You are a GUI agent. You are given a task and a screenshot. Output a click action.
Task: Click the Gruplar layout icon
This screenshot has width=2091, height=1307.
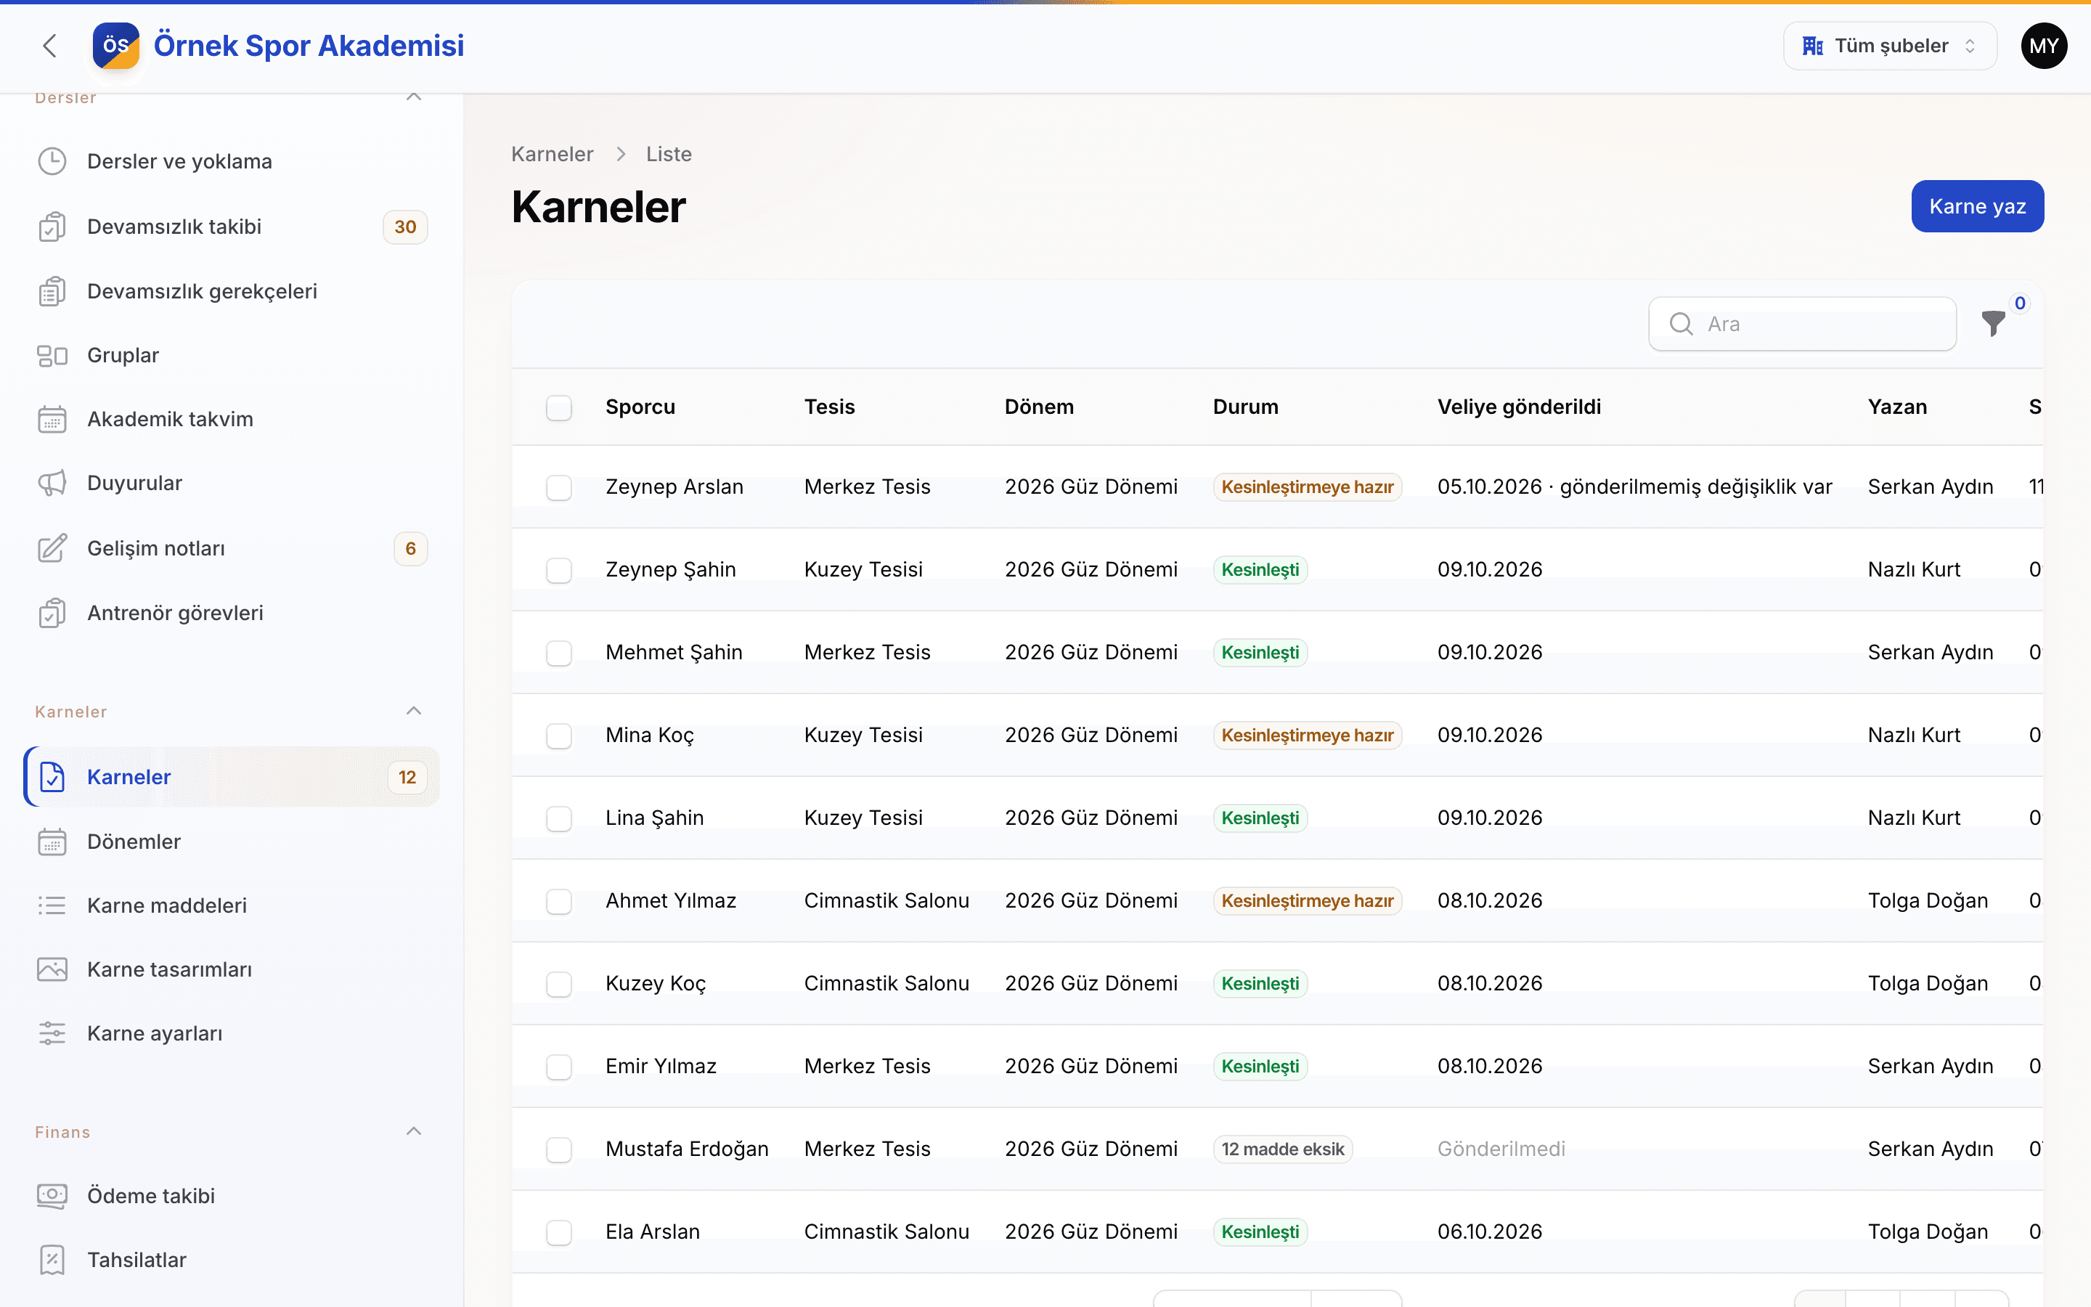coord(52,355)
